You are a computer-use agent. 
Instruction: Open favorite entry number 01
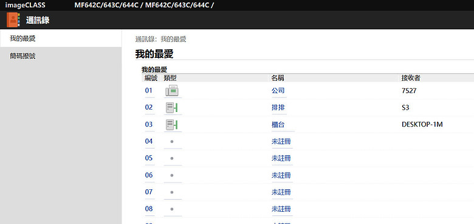point(149,91)
